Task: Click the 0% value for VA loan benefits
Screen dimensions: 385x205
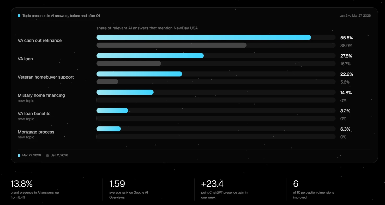Action: (x=344, y=119)
